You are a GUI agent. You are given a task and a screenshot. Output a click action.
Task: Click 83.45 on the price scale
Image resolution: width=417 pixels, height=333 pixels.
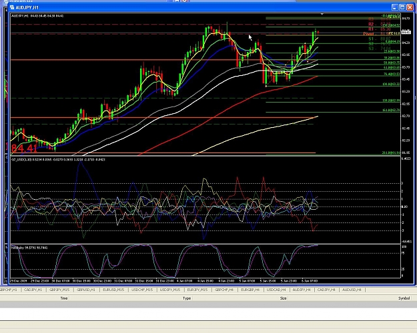tap(406, 79)
